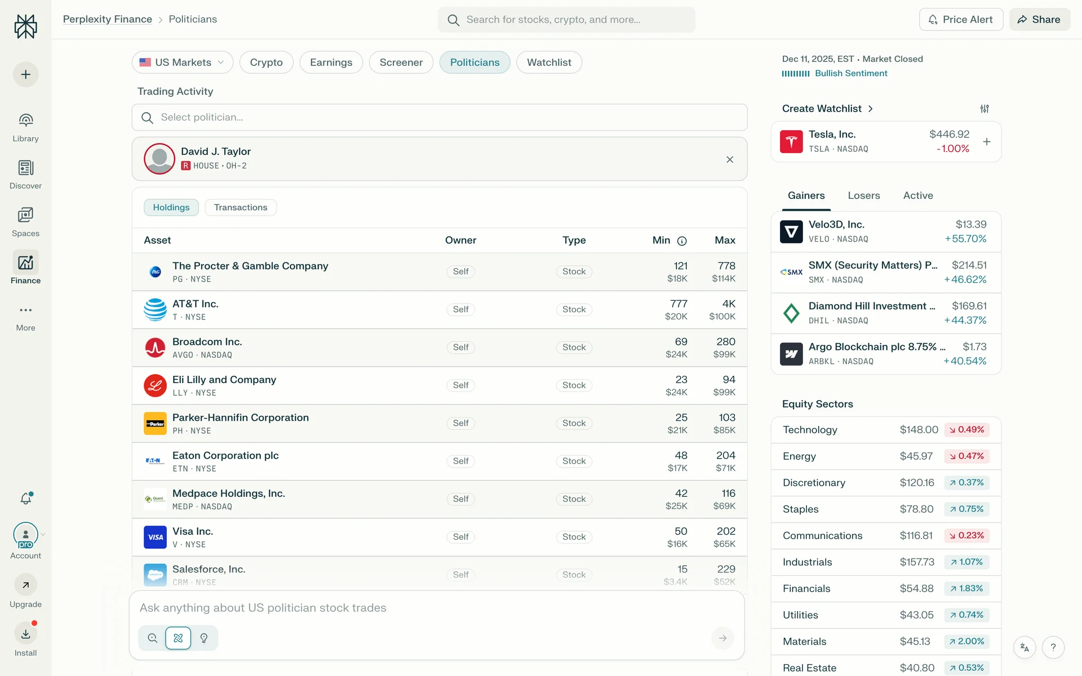Click the notifications bell icon
The height and width of the screenshot is (676, 1082).
(x=26, y=498)
